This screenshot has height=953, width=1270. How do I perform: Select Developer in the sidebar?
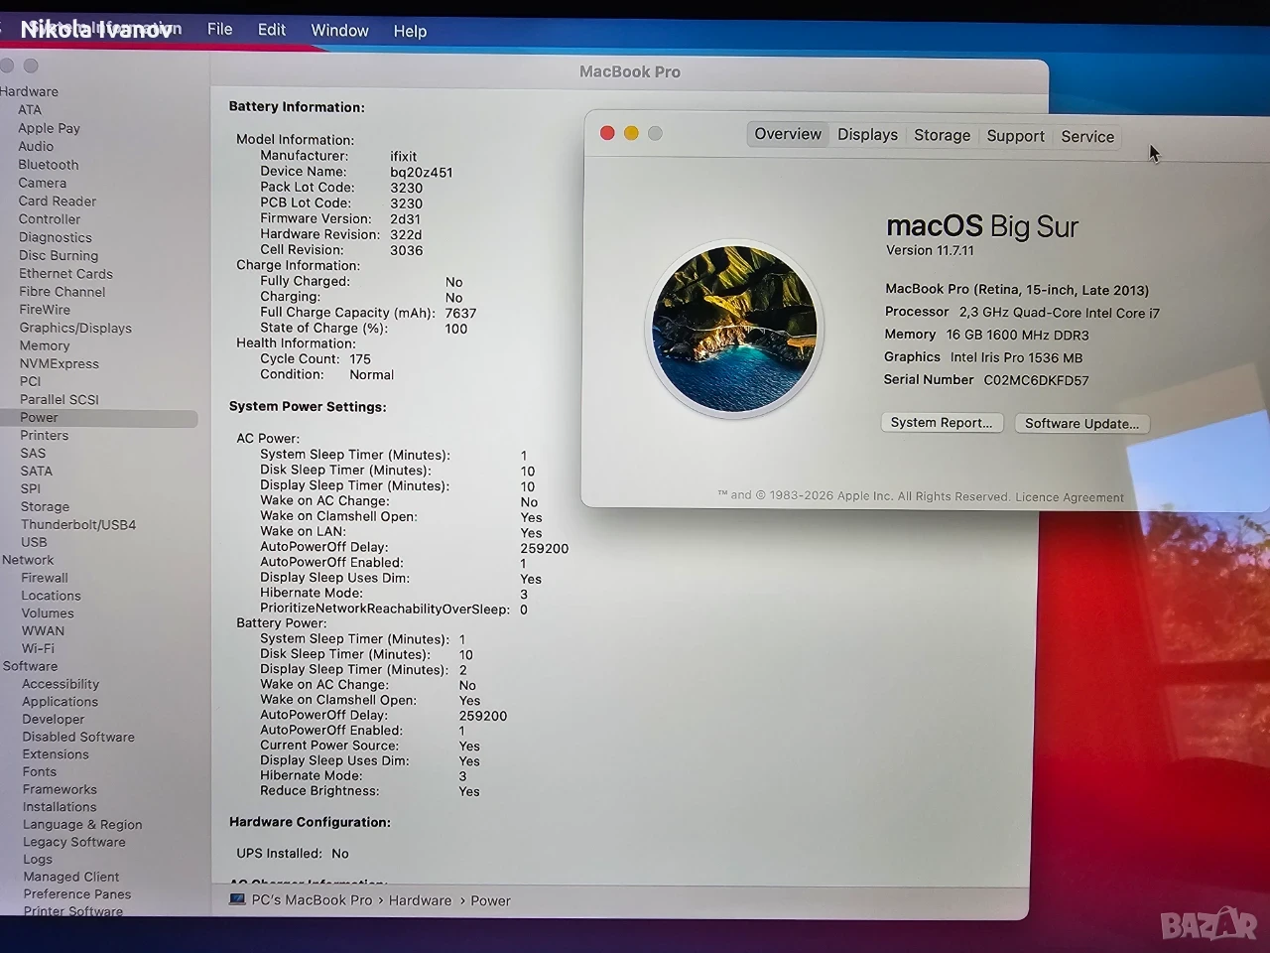(x=54, y=720)
